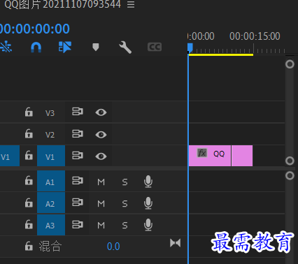Solo track A2 with S button

[125, 204]
